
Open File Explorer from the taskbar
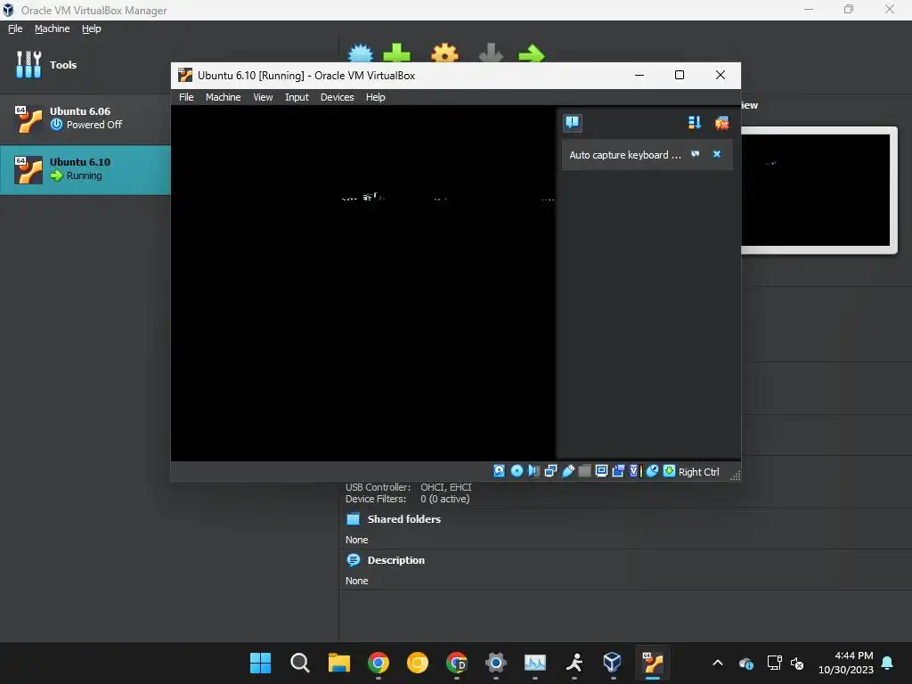click(339, 663)
